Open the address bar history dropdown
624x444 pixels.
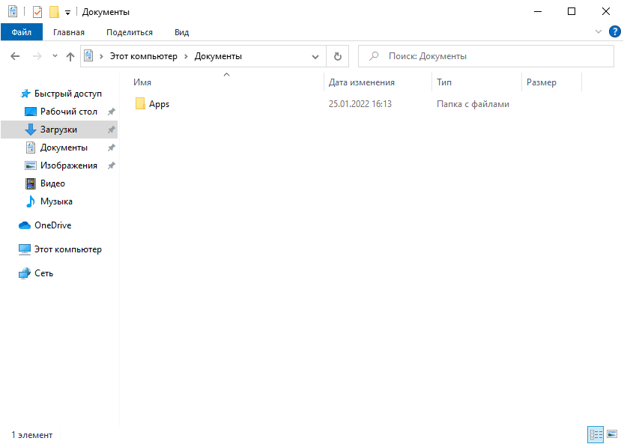coord(315,56)
